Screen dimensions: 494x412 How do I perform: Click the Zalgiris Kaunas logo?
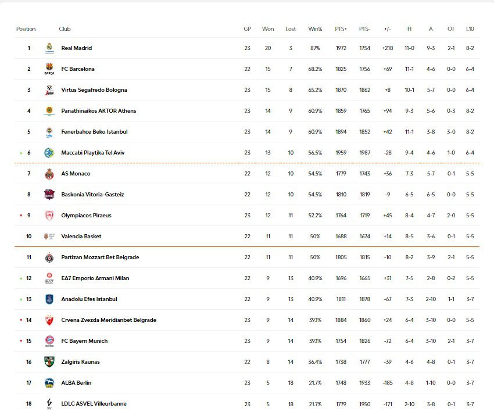(49, 362)
